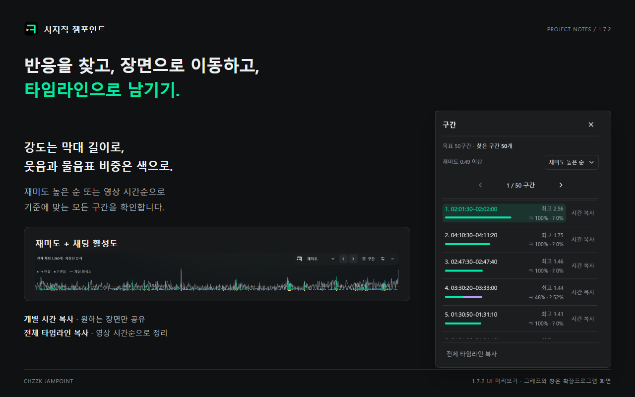Click the ㅋ 48% · ? 52% ratio text

[546, 297]
